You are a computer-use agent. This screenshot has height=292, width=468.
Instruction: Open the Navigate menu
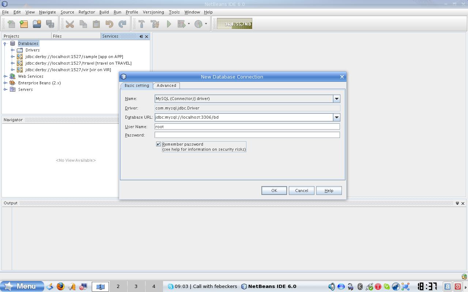(x=48, y=12)
